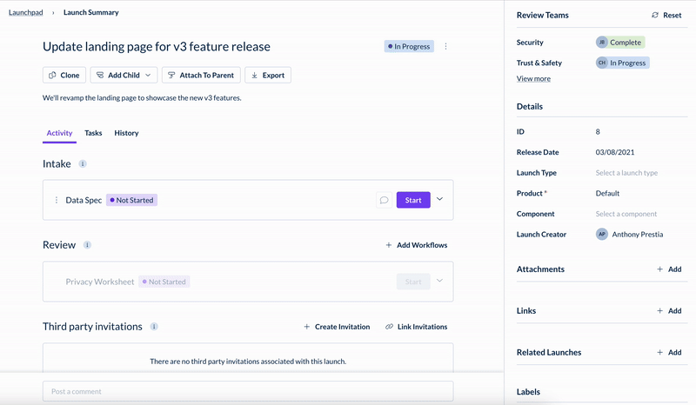Switch to the History tab
Screen dimensions: 696x405
126,133
